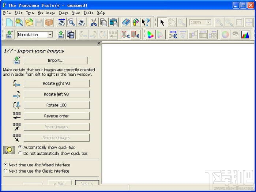Click the blue arrow scissors trim-width icon
This screenshot has height=192, width=256.
coord(173,34)
